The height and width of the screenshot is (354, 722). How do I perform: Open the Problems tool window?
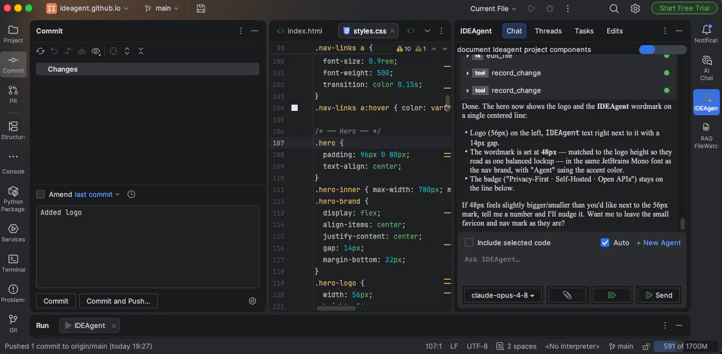tap(13, 293)
